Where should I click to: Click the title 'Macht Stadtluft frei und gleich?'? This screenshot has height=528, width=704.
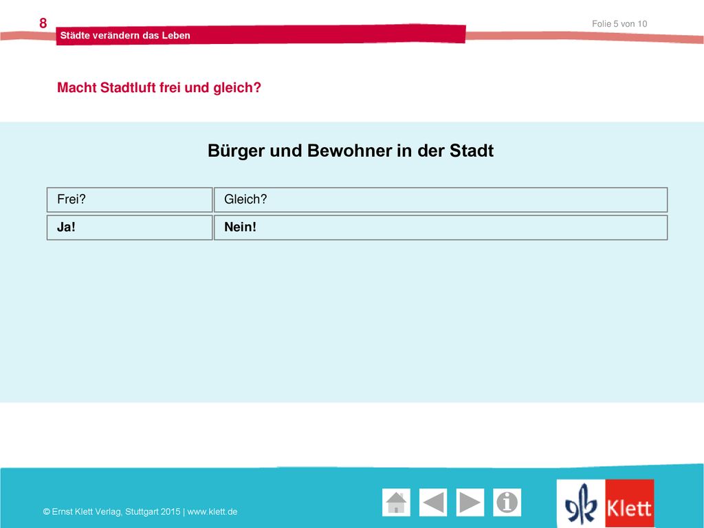(x=159, y=87)
